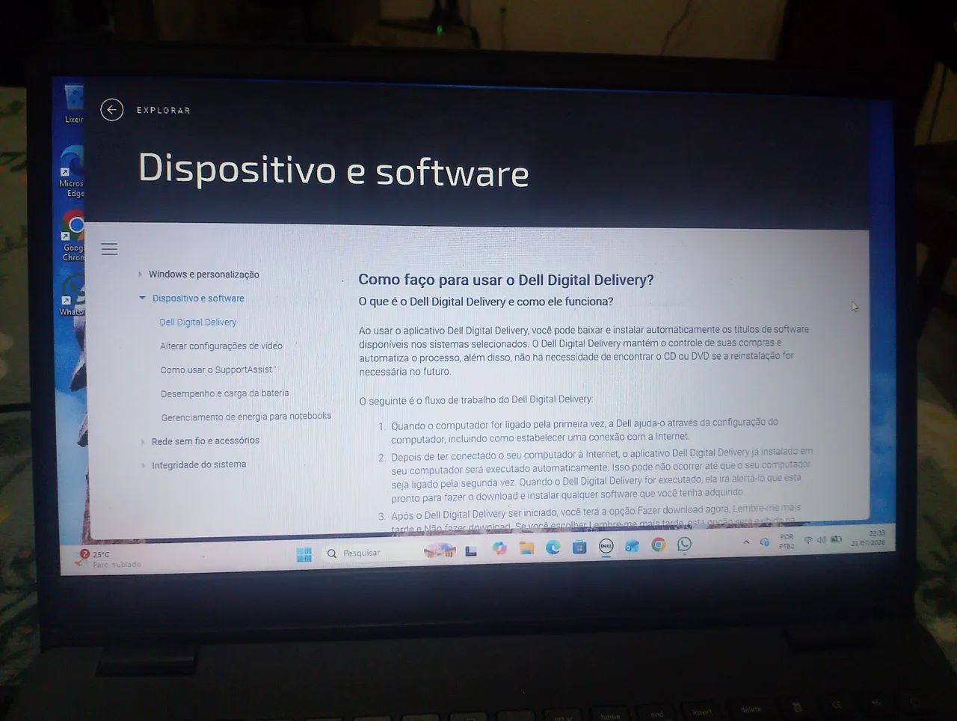Click the Integridade do sistema label
Image resolution: width=957 pixels, height=721 pixels.
(199, 464)
